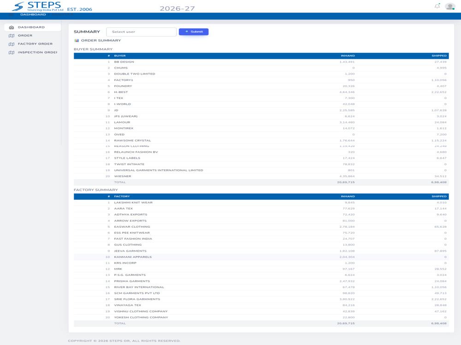Select the FACTORY1 buyer row
The height and width of the screenshot is (345, 461).
point(261,80)
